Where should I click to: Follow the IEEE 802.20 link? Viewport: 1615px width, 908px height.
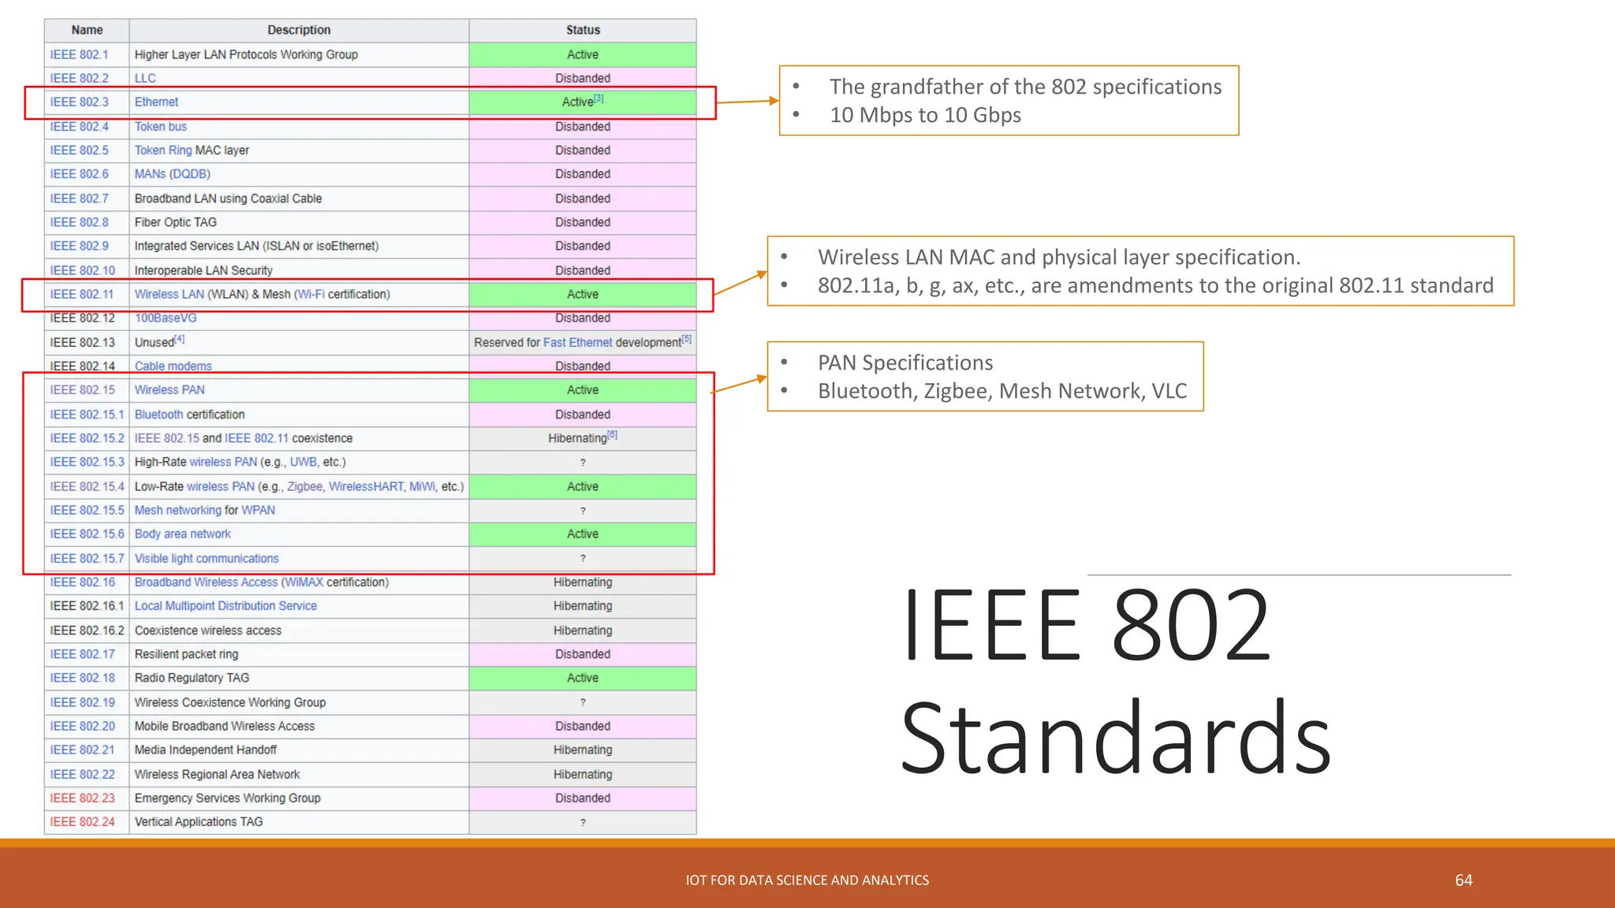82,725
